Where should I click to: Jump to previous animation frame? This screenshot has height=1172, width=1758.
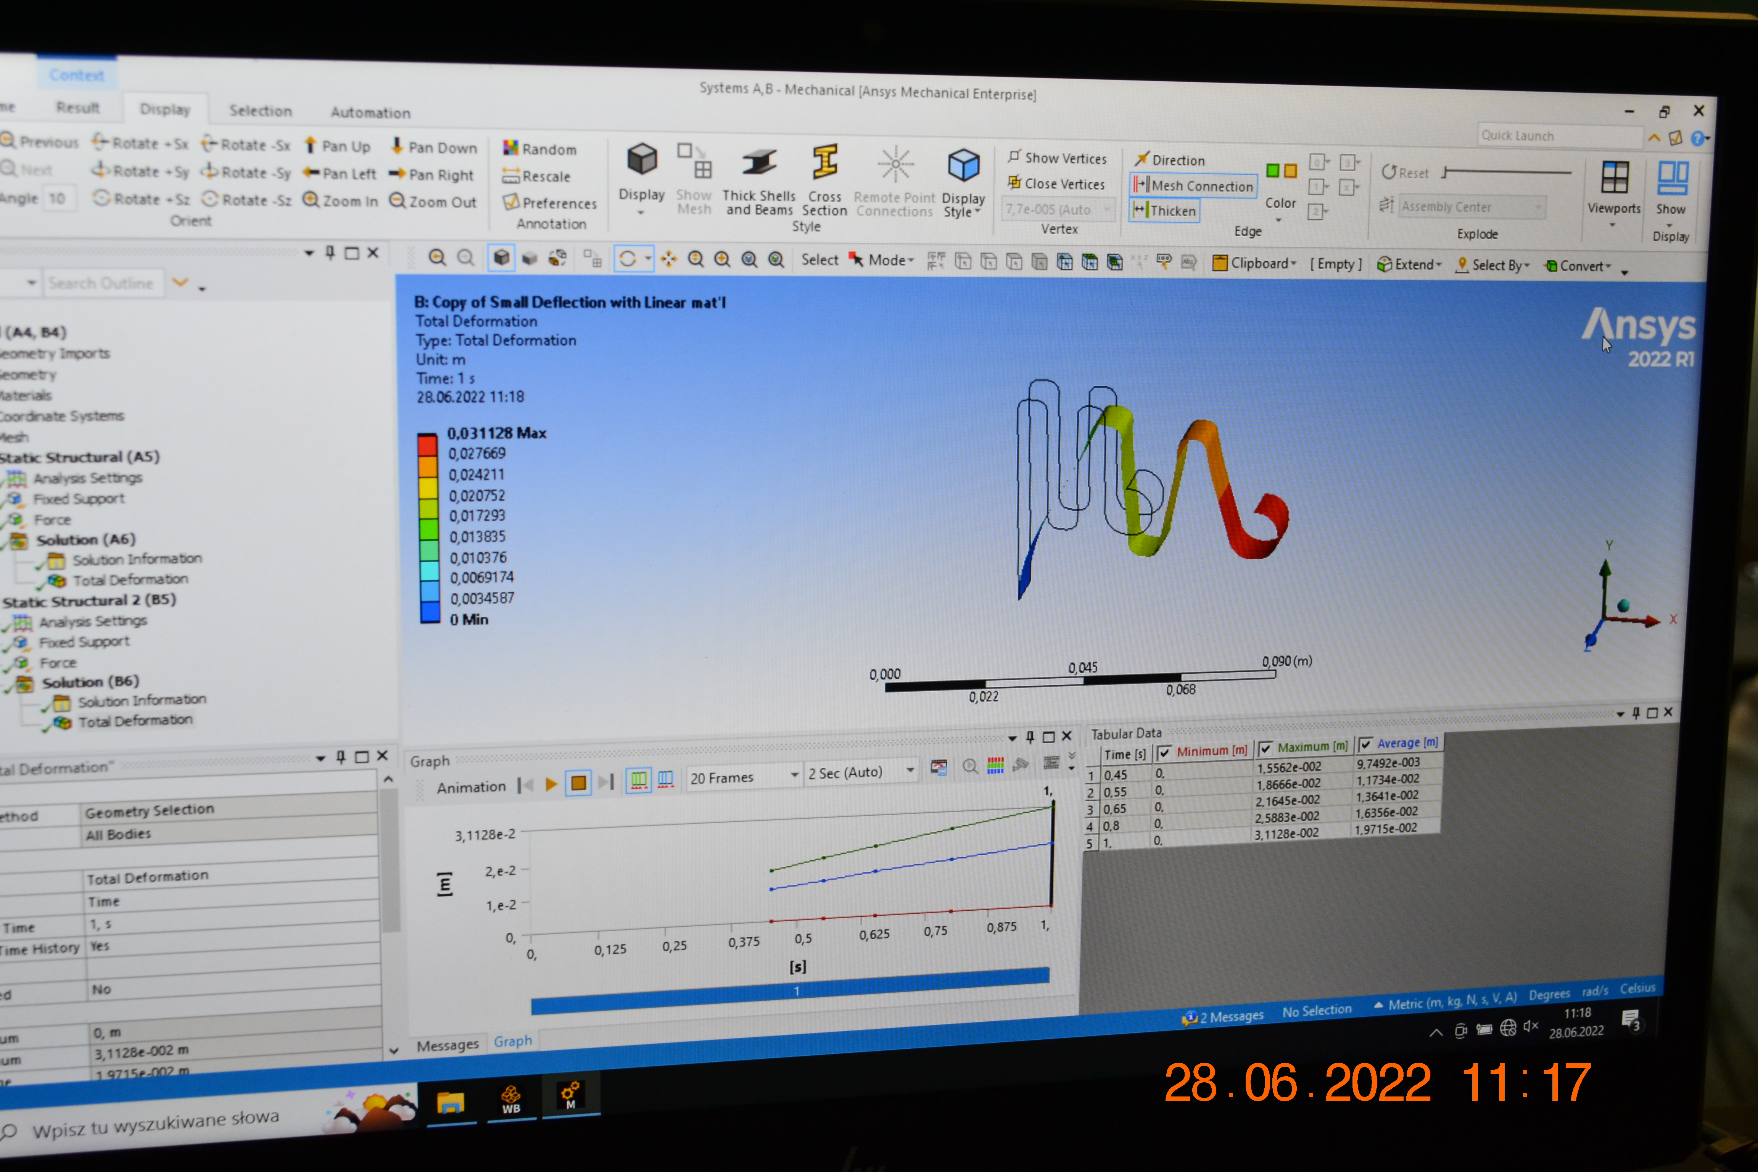click(526, 785)
